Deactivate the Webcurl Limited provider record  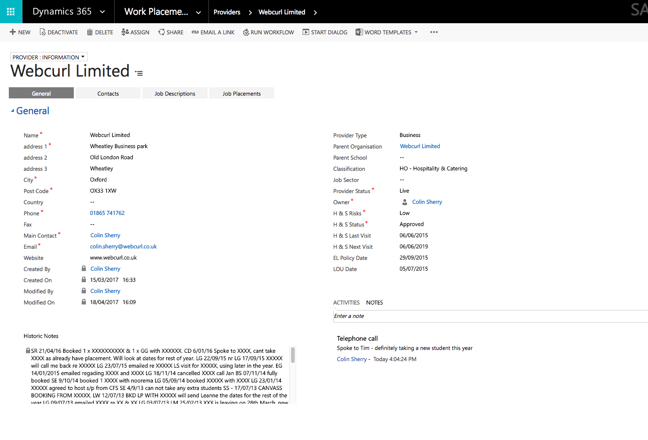(58, 32)
